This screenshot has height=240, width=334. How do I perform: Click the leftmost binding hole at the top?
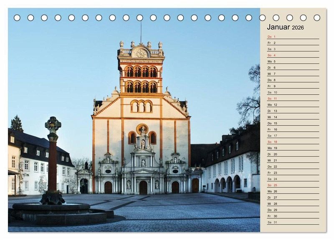[x=17, y=18]
